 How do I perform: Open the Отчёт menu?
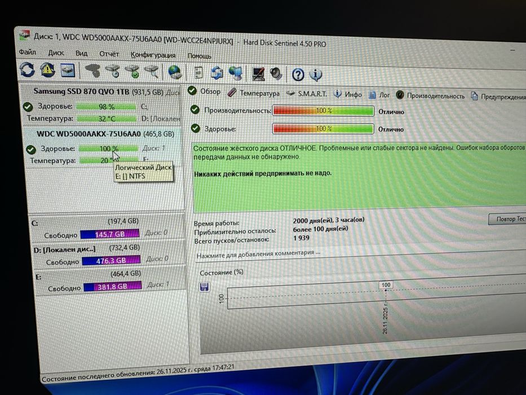(x=109, y=54)
